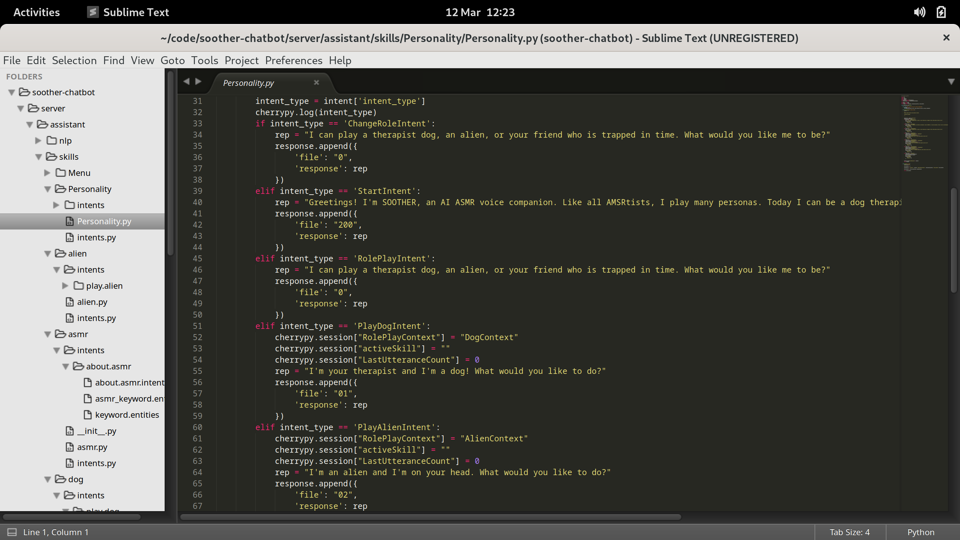Open the Goto menu

pos(172,60)
